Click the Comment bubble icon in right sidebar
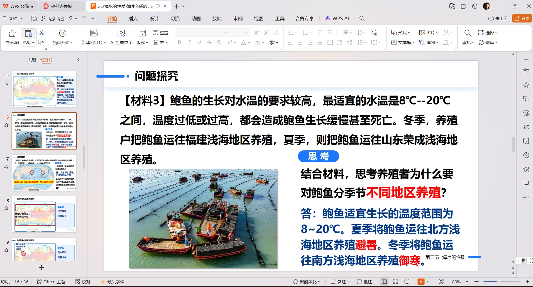The width and height of the screenshot is (533, 287). coord(526,183)
